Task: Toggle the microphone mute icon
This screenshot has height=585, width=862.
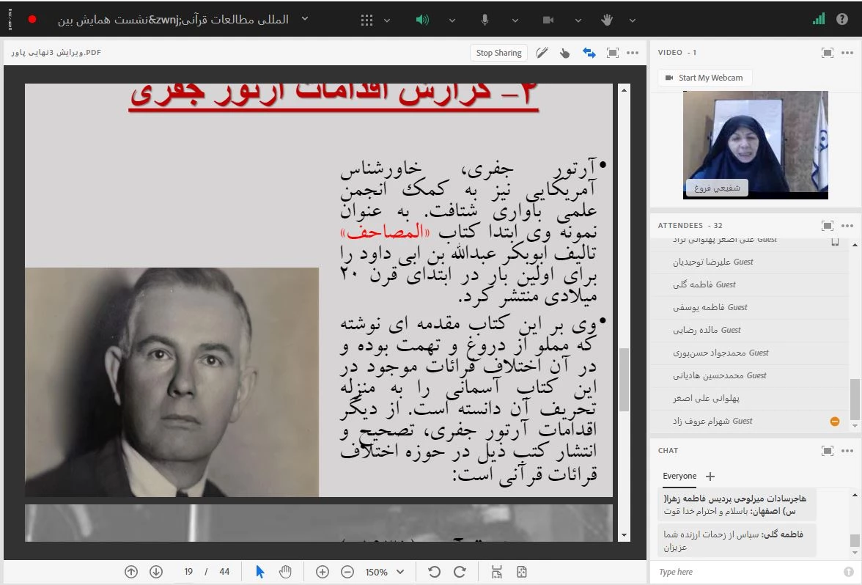Action: [x=485, y=20]
